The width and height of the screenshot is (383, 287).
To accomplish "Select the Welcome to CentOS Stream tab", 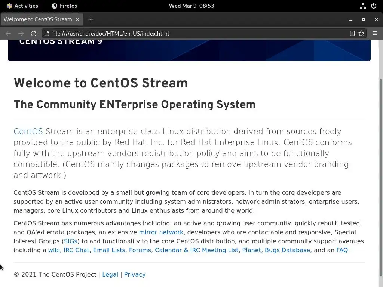I will click(42, 19).
